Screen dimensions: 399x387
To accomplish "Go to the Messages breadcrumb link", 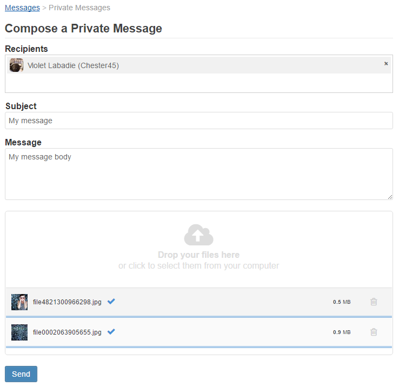I will [22, 8].
